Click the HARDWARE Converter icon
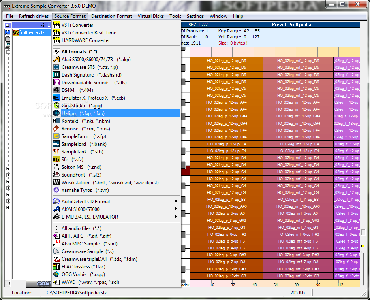The width and height of the screenshot is (370, 300). tap(56, 40)
